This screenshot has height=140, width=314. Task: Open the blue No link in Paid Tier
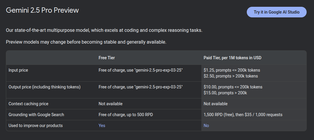[x=206, y=126]
